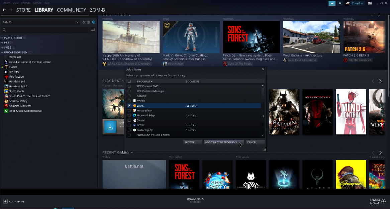Open the Zom-B account dropdown
This screenshot has width=390, height=209.
pyautogui.click(x=358, y=3)
